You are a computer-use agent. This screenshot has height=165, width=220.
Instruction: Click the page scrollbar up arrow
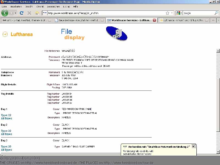coord(218,51)
